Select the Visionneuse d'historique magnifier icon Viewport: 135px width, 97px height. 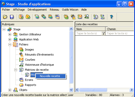(x=21, y=65)
